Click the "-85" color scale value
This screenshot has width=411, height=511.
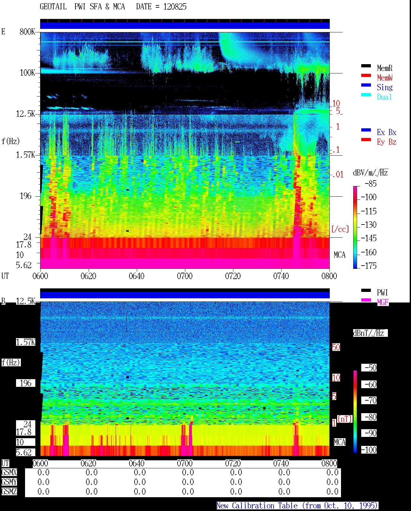(x=371, y=184)
